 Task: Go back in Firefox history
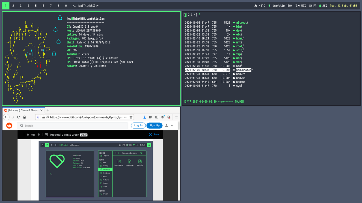[x=7, y=117]
